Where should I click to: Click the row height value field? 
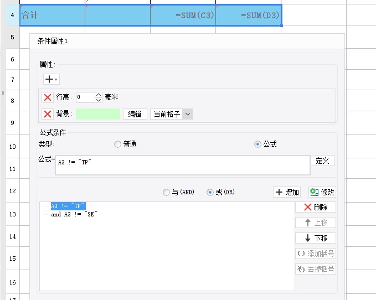click(x=85, y=97)
